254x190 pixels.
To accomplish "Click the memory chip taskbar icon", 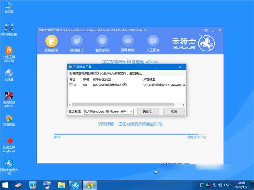I will click(19, 185).
